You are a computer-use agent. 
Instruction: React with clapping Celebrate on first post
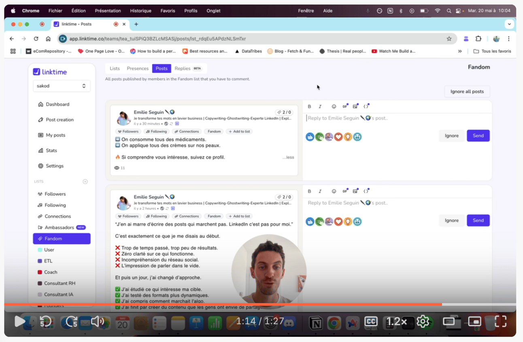pos(319,137)
